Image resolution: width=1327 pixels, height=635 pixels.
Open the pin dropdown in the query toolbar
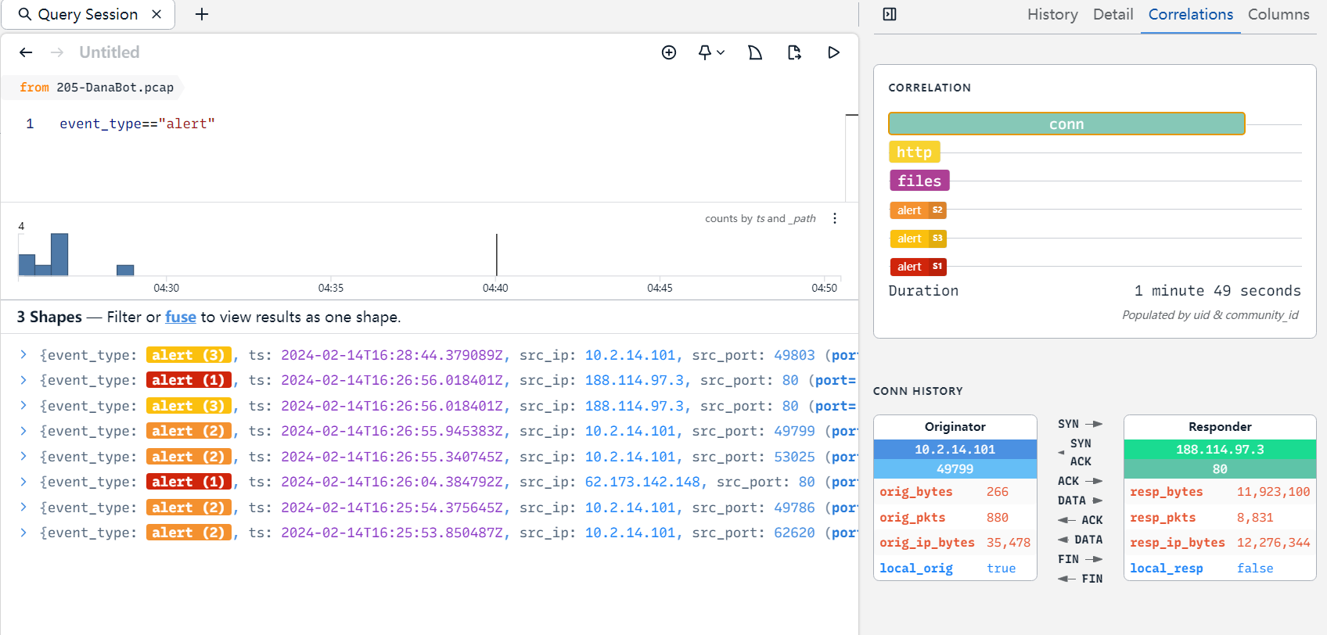point(711,52)
